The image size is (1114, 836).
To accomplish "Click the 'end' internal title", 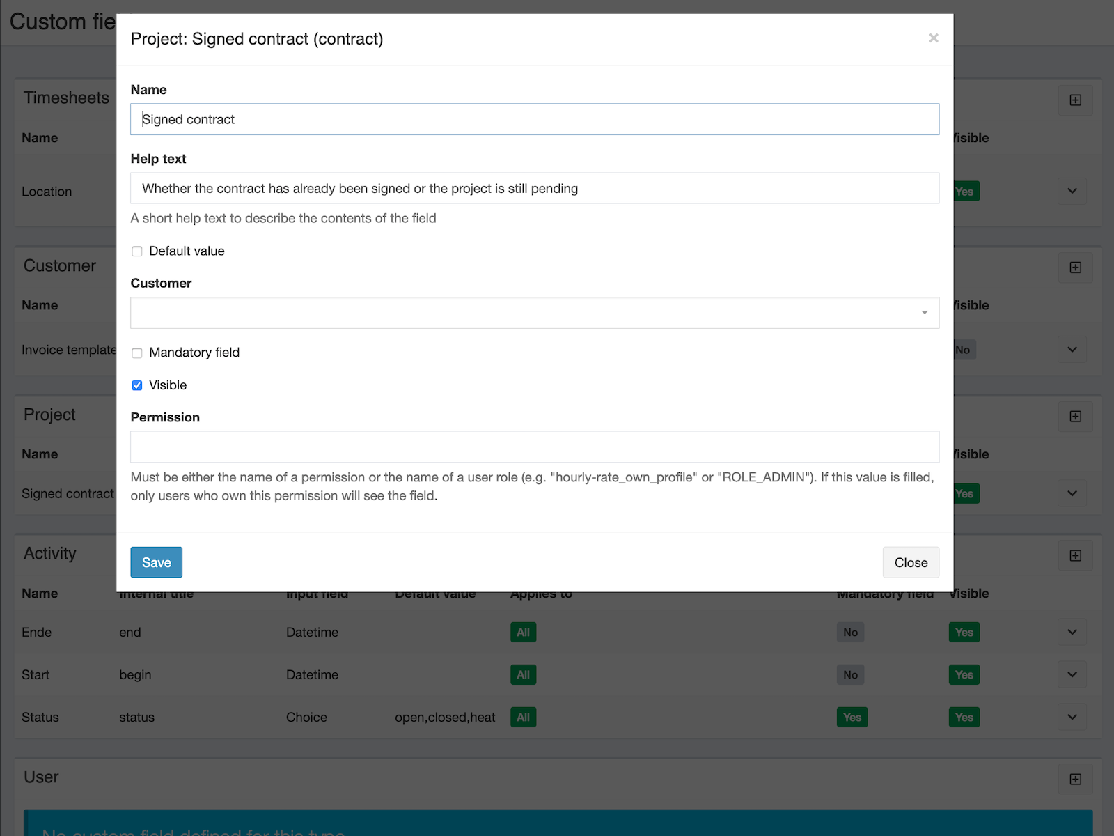I will pyautogui.click(x=130, y=633).
